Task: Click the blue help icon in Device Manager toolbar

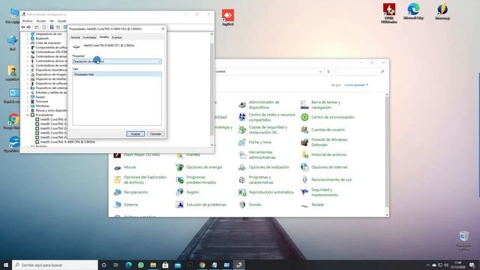Action: pos(52,27)
